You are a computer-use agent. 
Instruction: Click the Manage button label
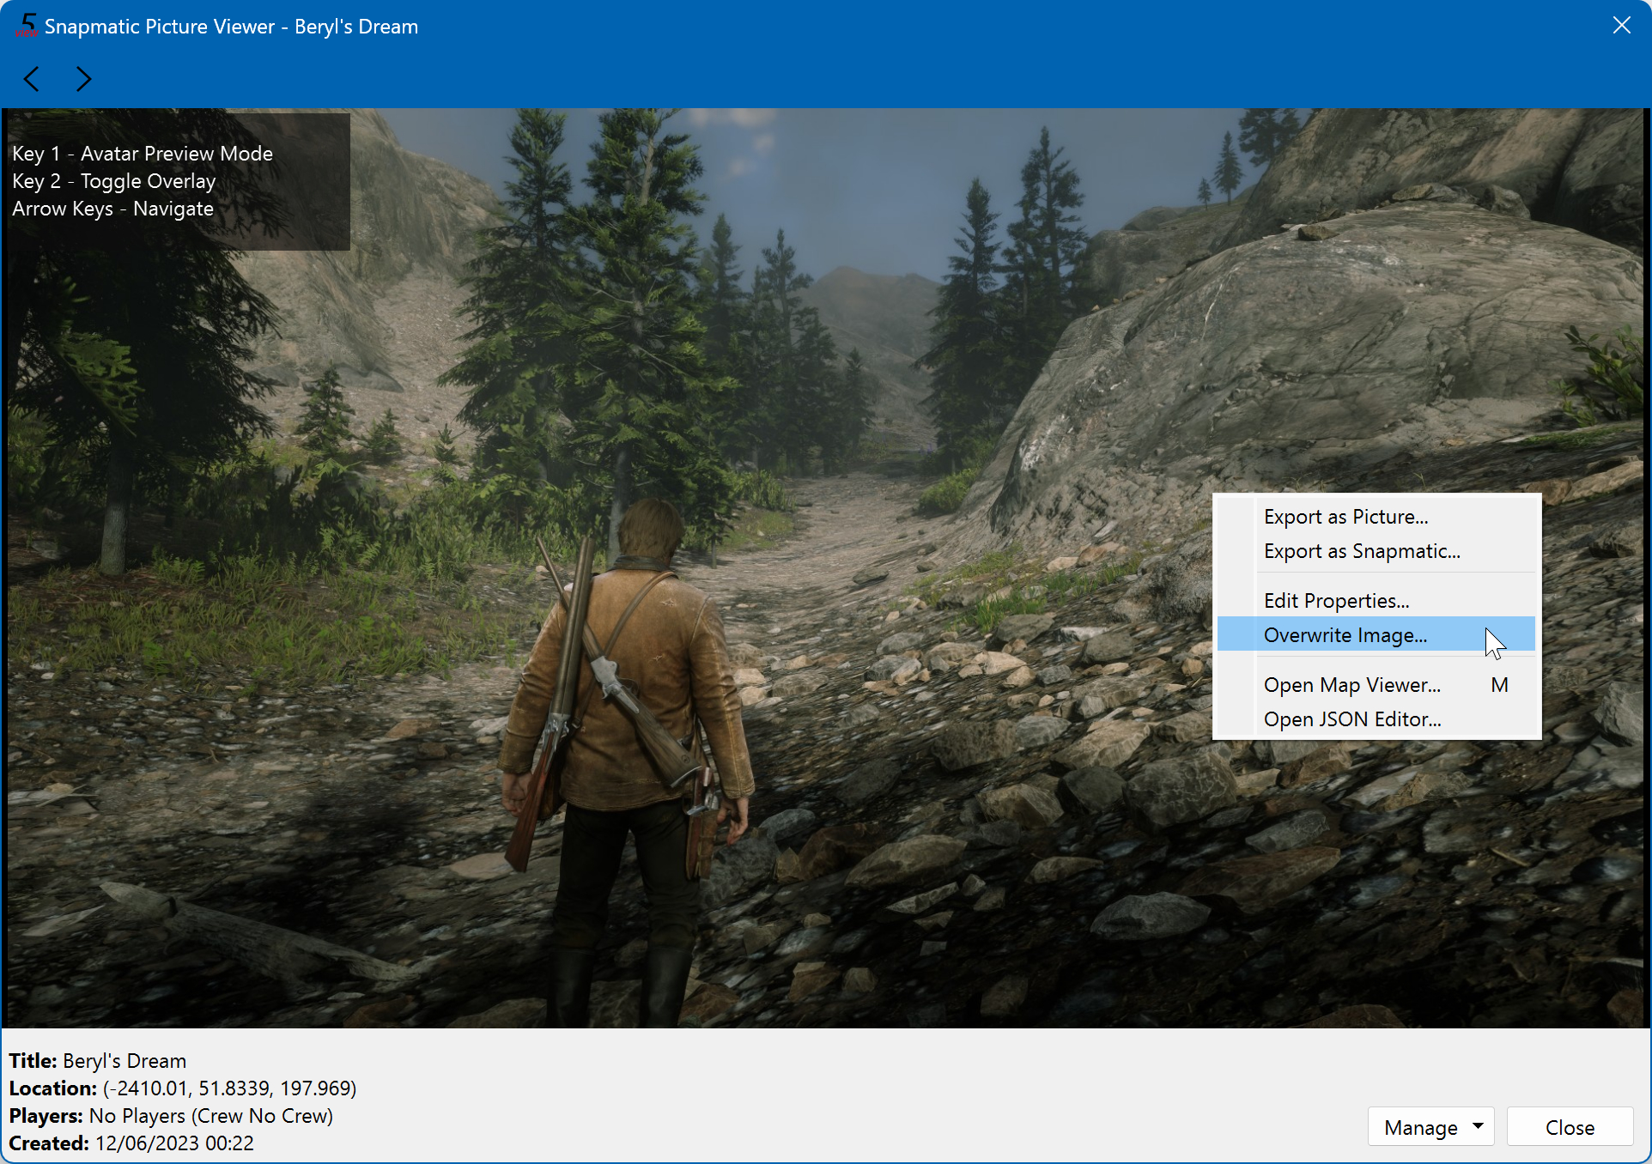(1420, 1127)
